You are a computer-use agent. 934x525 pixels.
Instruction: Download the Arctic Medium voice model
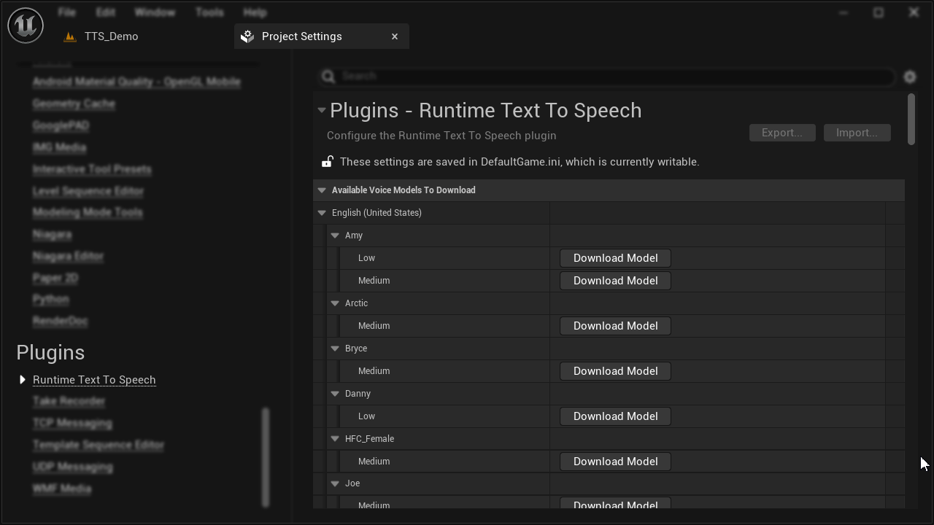(615, 326)
